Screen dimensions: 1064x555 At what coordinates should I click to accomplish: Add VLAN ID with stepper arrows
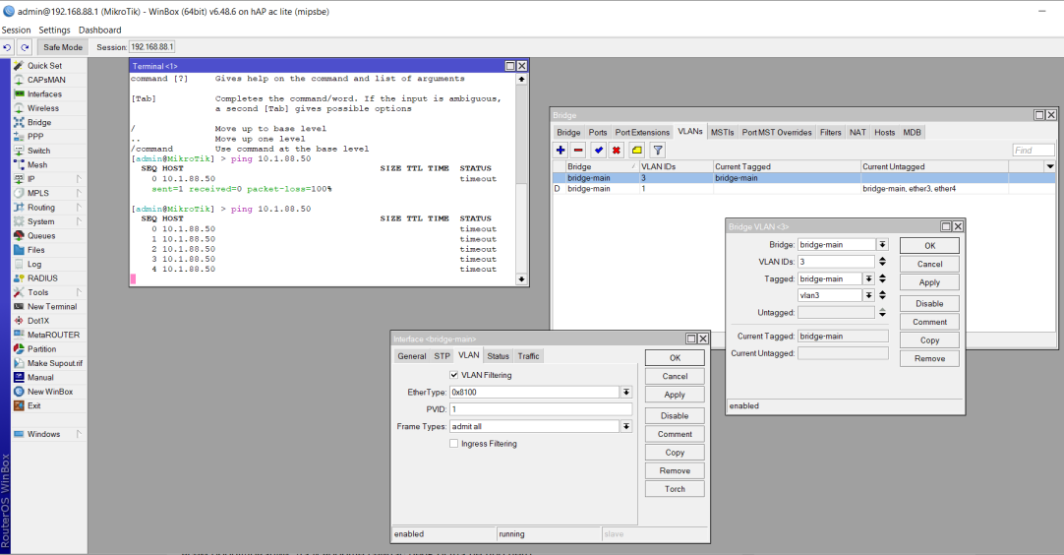pyautogui.click(x=882, y=262)
